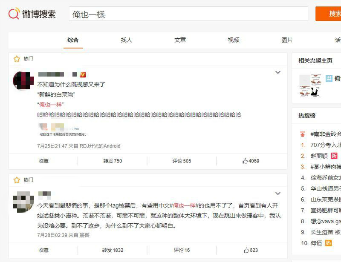Select the 文章 tab
This screenshot has width=341, height=262.
pos(180,40)
